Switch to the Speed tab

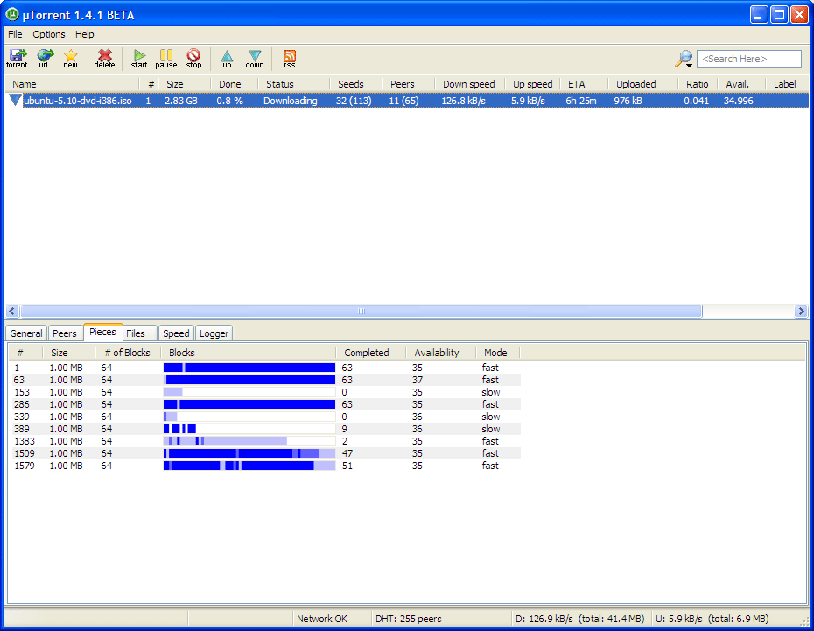pyautogui.click(x=176, y=333)
